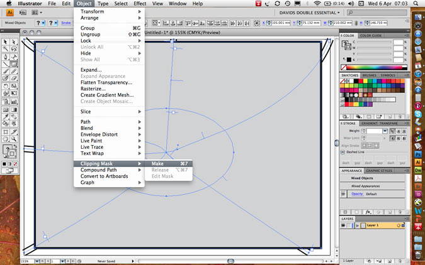Click the CMYK color spectrum bar
This screenshot has height=265, width=425.
pyautogui.click(x=374, y=67)
